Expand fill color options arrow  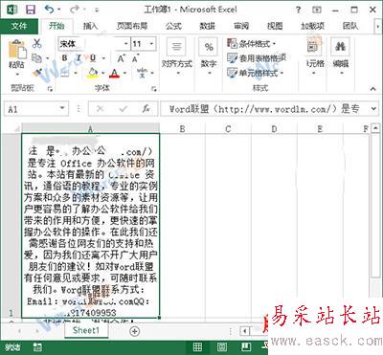[x=103, y=73]
